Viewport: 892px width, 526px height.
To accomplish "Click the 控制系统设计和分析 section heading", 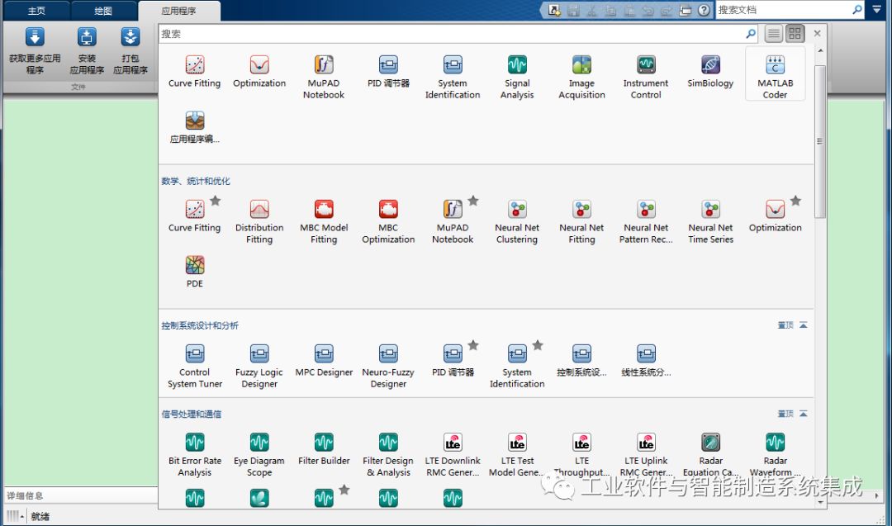I will coord(200,325).
